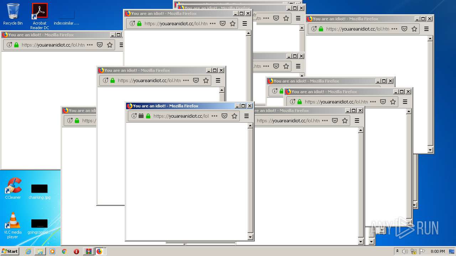Image resolution: width=456 pixels, height=256 pixels.
Task: Open page actions dots in top-right Firefox window
Action: click(x=394, y=29)
